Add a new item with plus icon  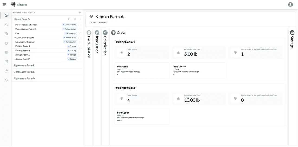pos(80,12)
